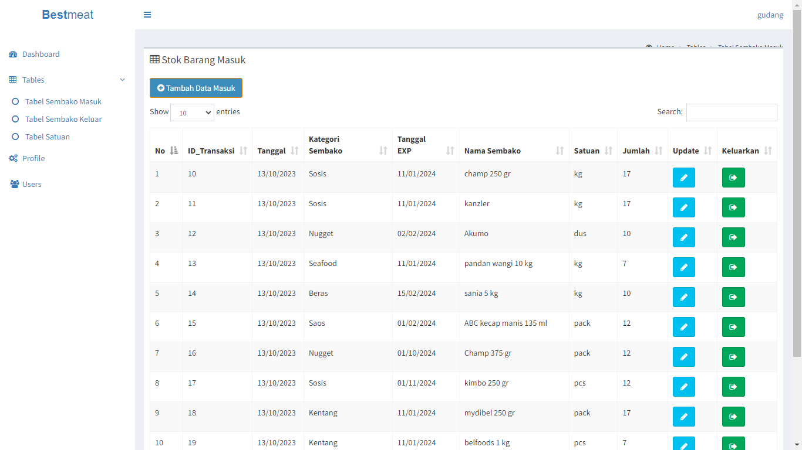Open Tabel Sembako Masuk in sidebar

[x=63, y=101]
